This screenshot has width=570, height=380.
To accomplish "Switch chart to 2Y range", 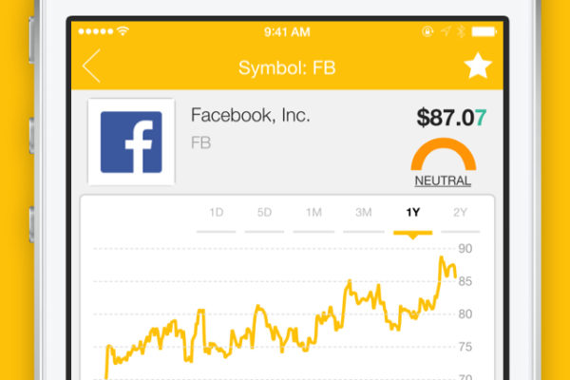I will coord(460,213).
